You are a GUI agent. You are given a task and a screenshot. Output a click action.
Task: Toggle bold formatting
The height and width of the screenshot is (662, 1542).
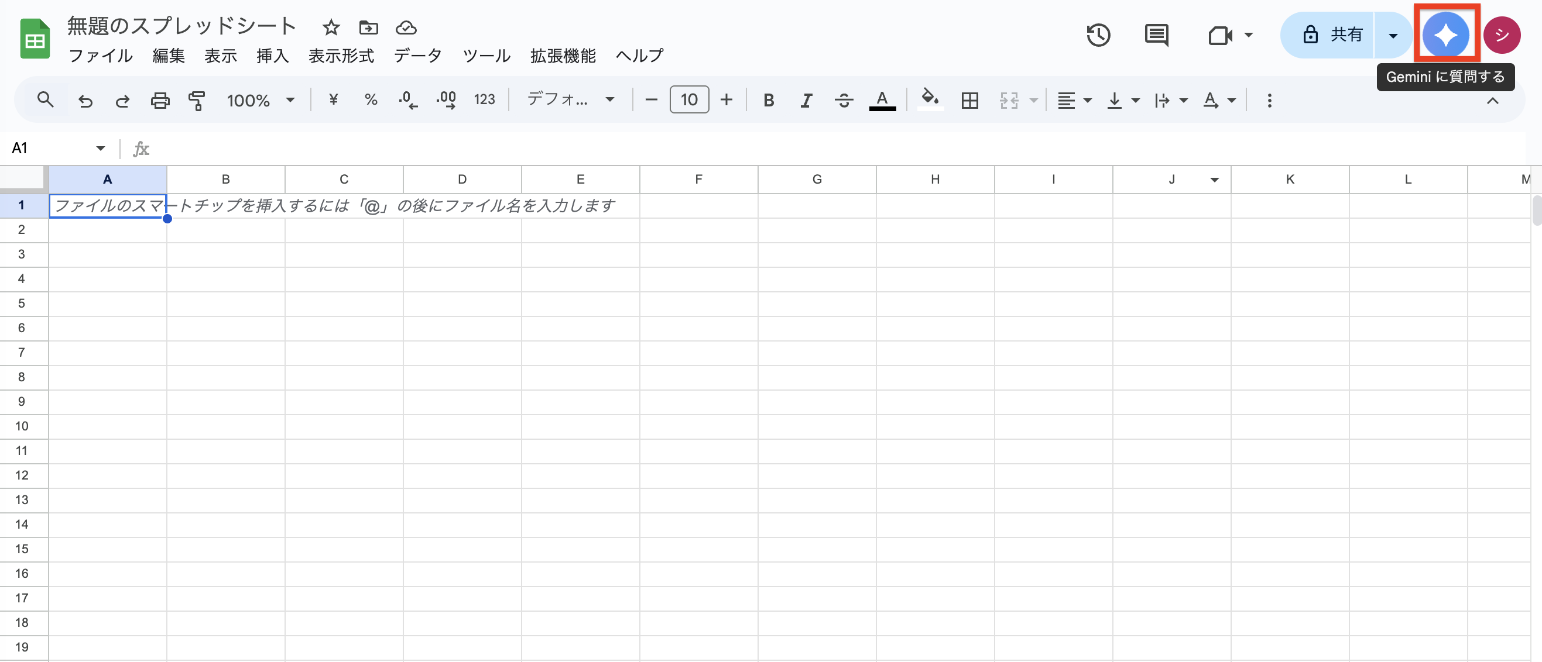tap(769, 100)
